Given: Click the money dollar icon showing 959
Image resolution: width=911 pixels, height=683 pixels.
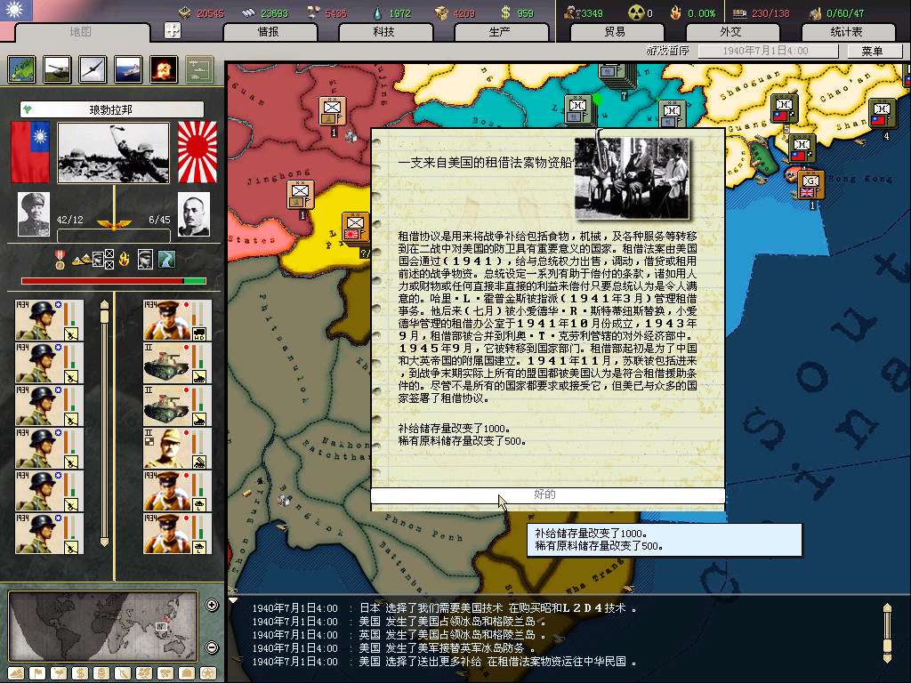Looking at the screenshot, I should coord(505,12).
